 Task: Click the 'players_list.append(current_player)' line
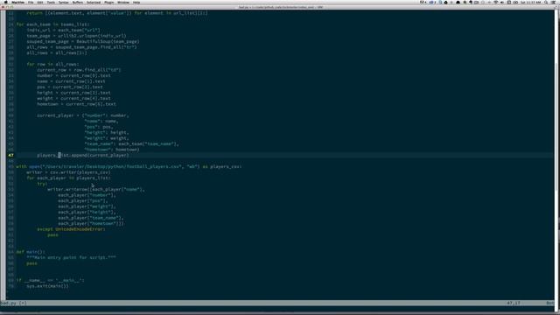pos(83,156)
